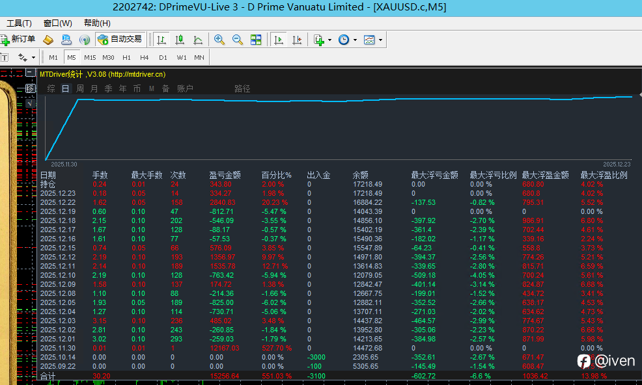
Task: Open the indicators list dropdown
Action: click(322, 40)
